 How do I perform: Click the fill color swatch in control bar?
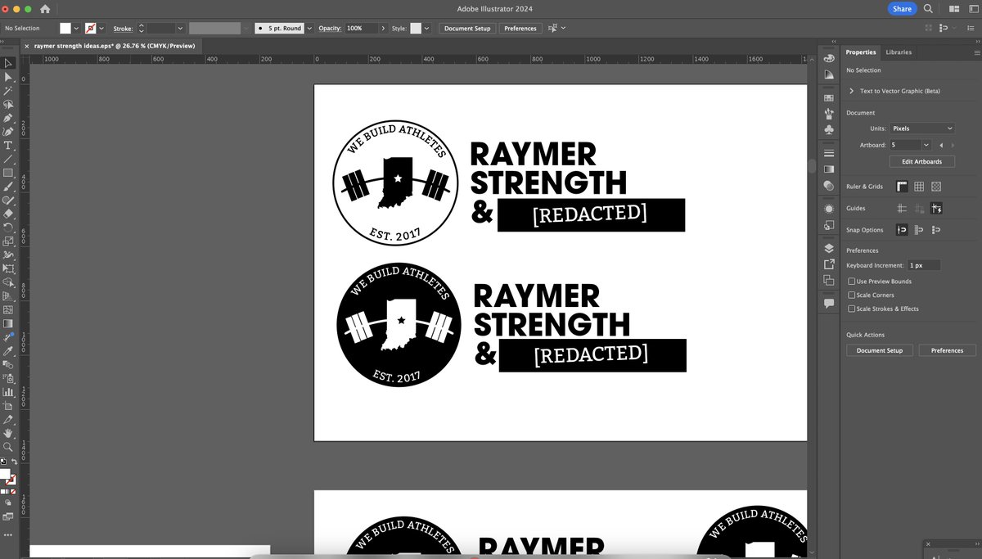(x=65, y=28)
